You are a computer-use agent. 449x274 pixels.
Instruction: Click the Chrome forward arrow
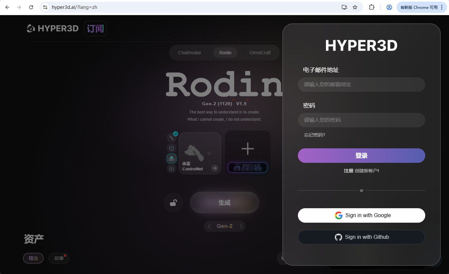[x=19, y=7]
